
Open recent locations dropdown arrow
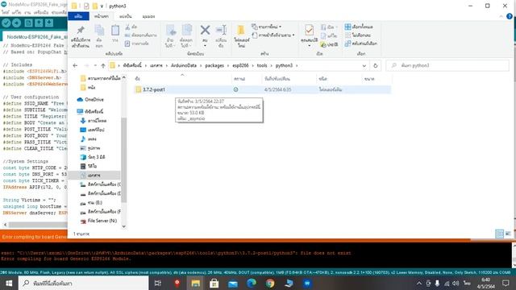coord(95,66)
